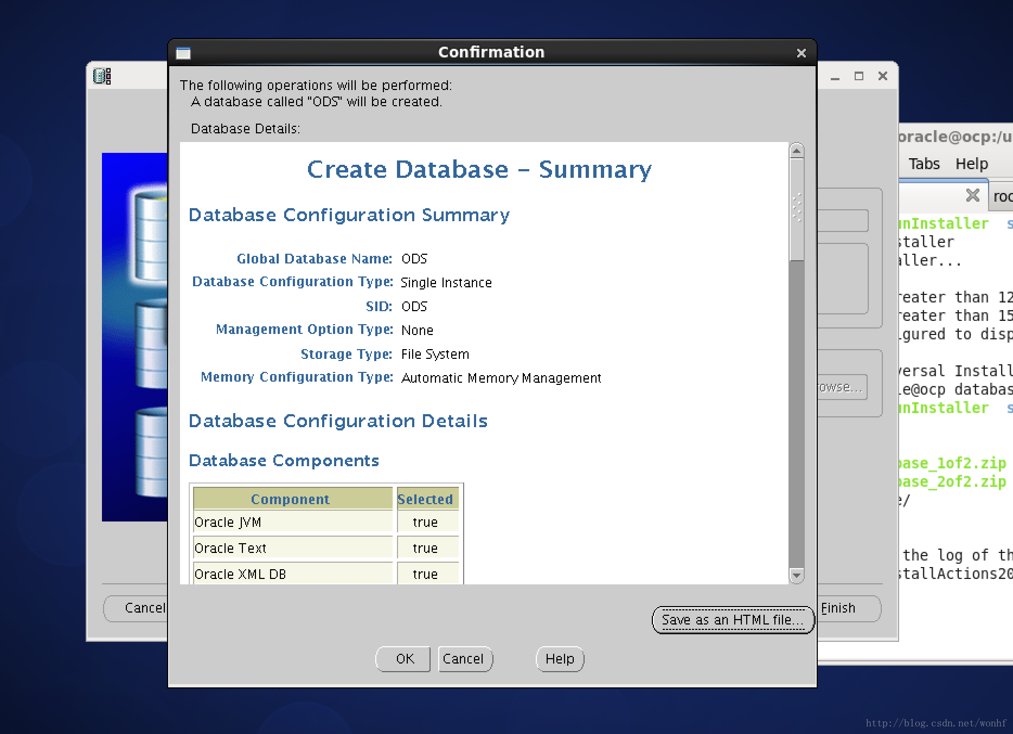Click the Global Database Name value ODS

(414, 259)
